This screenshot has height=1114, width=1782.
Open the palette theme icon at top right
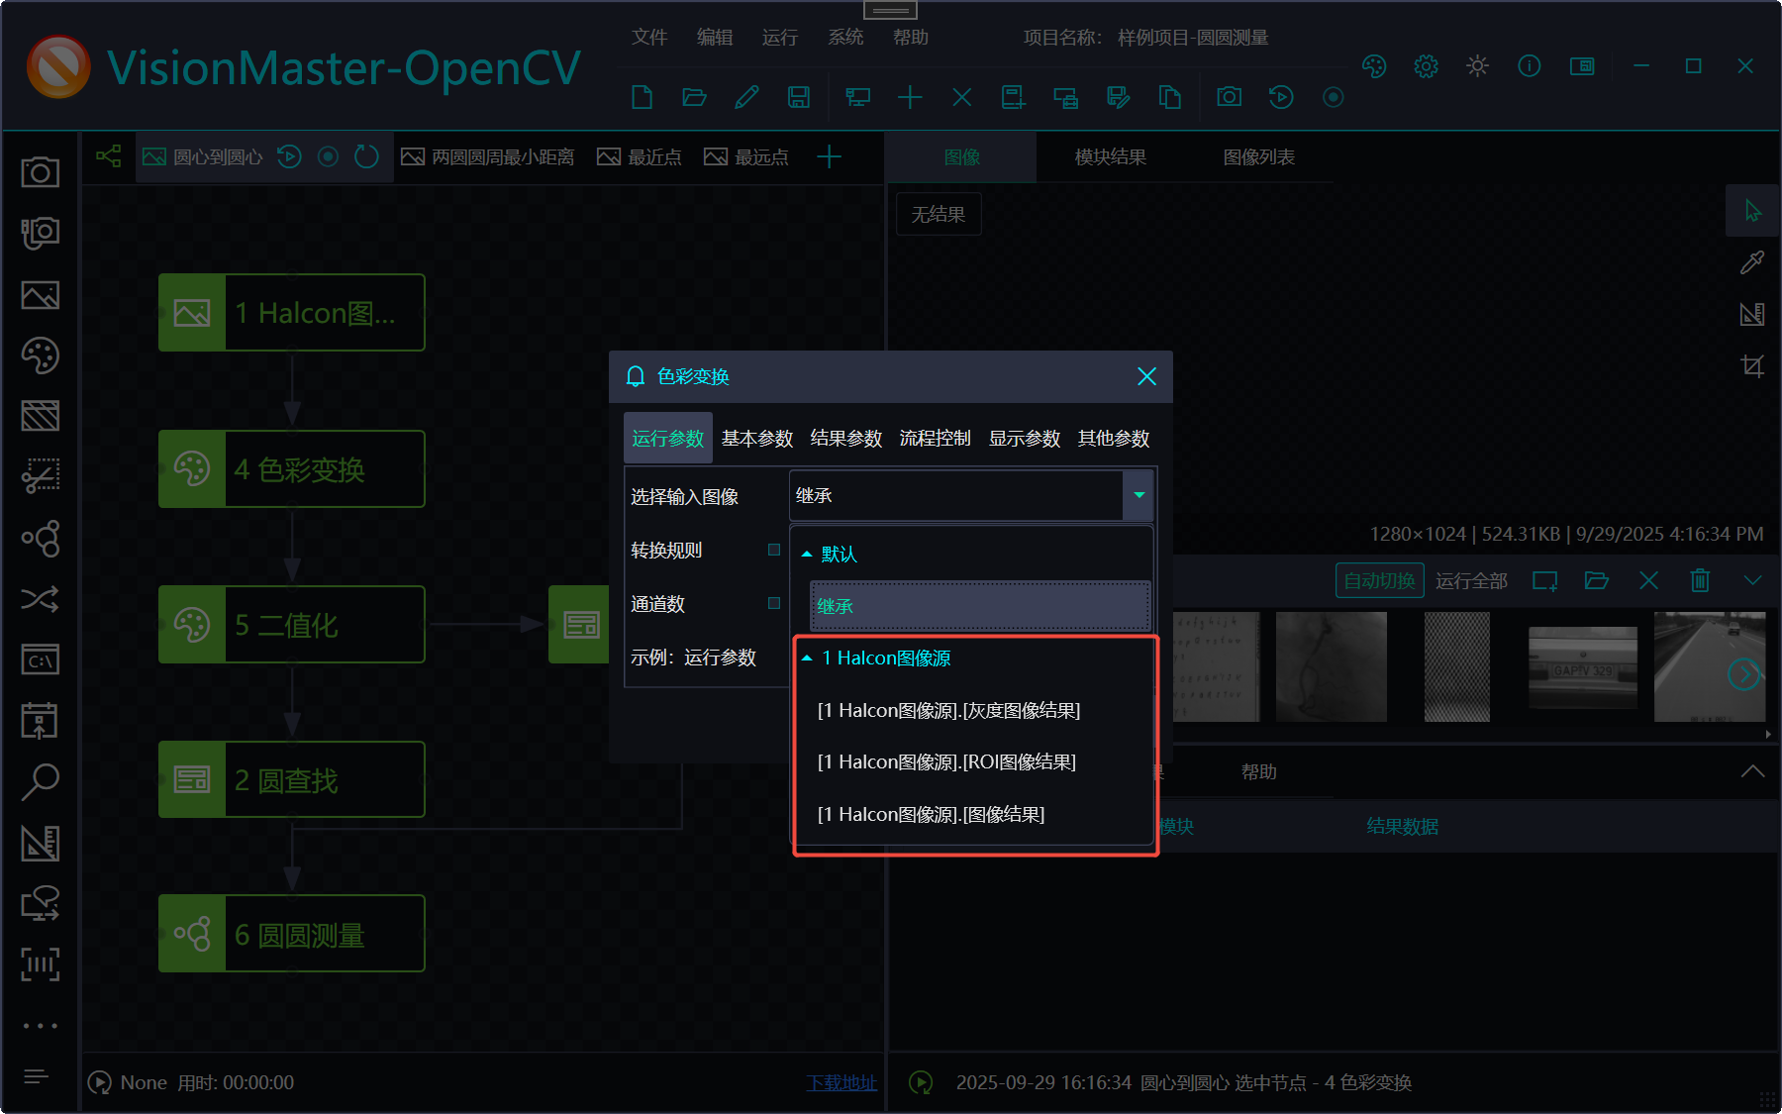[x=1374, y=66]
